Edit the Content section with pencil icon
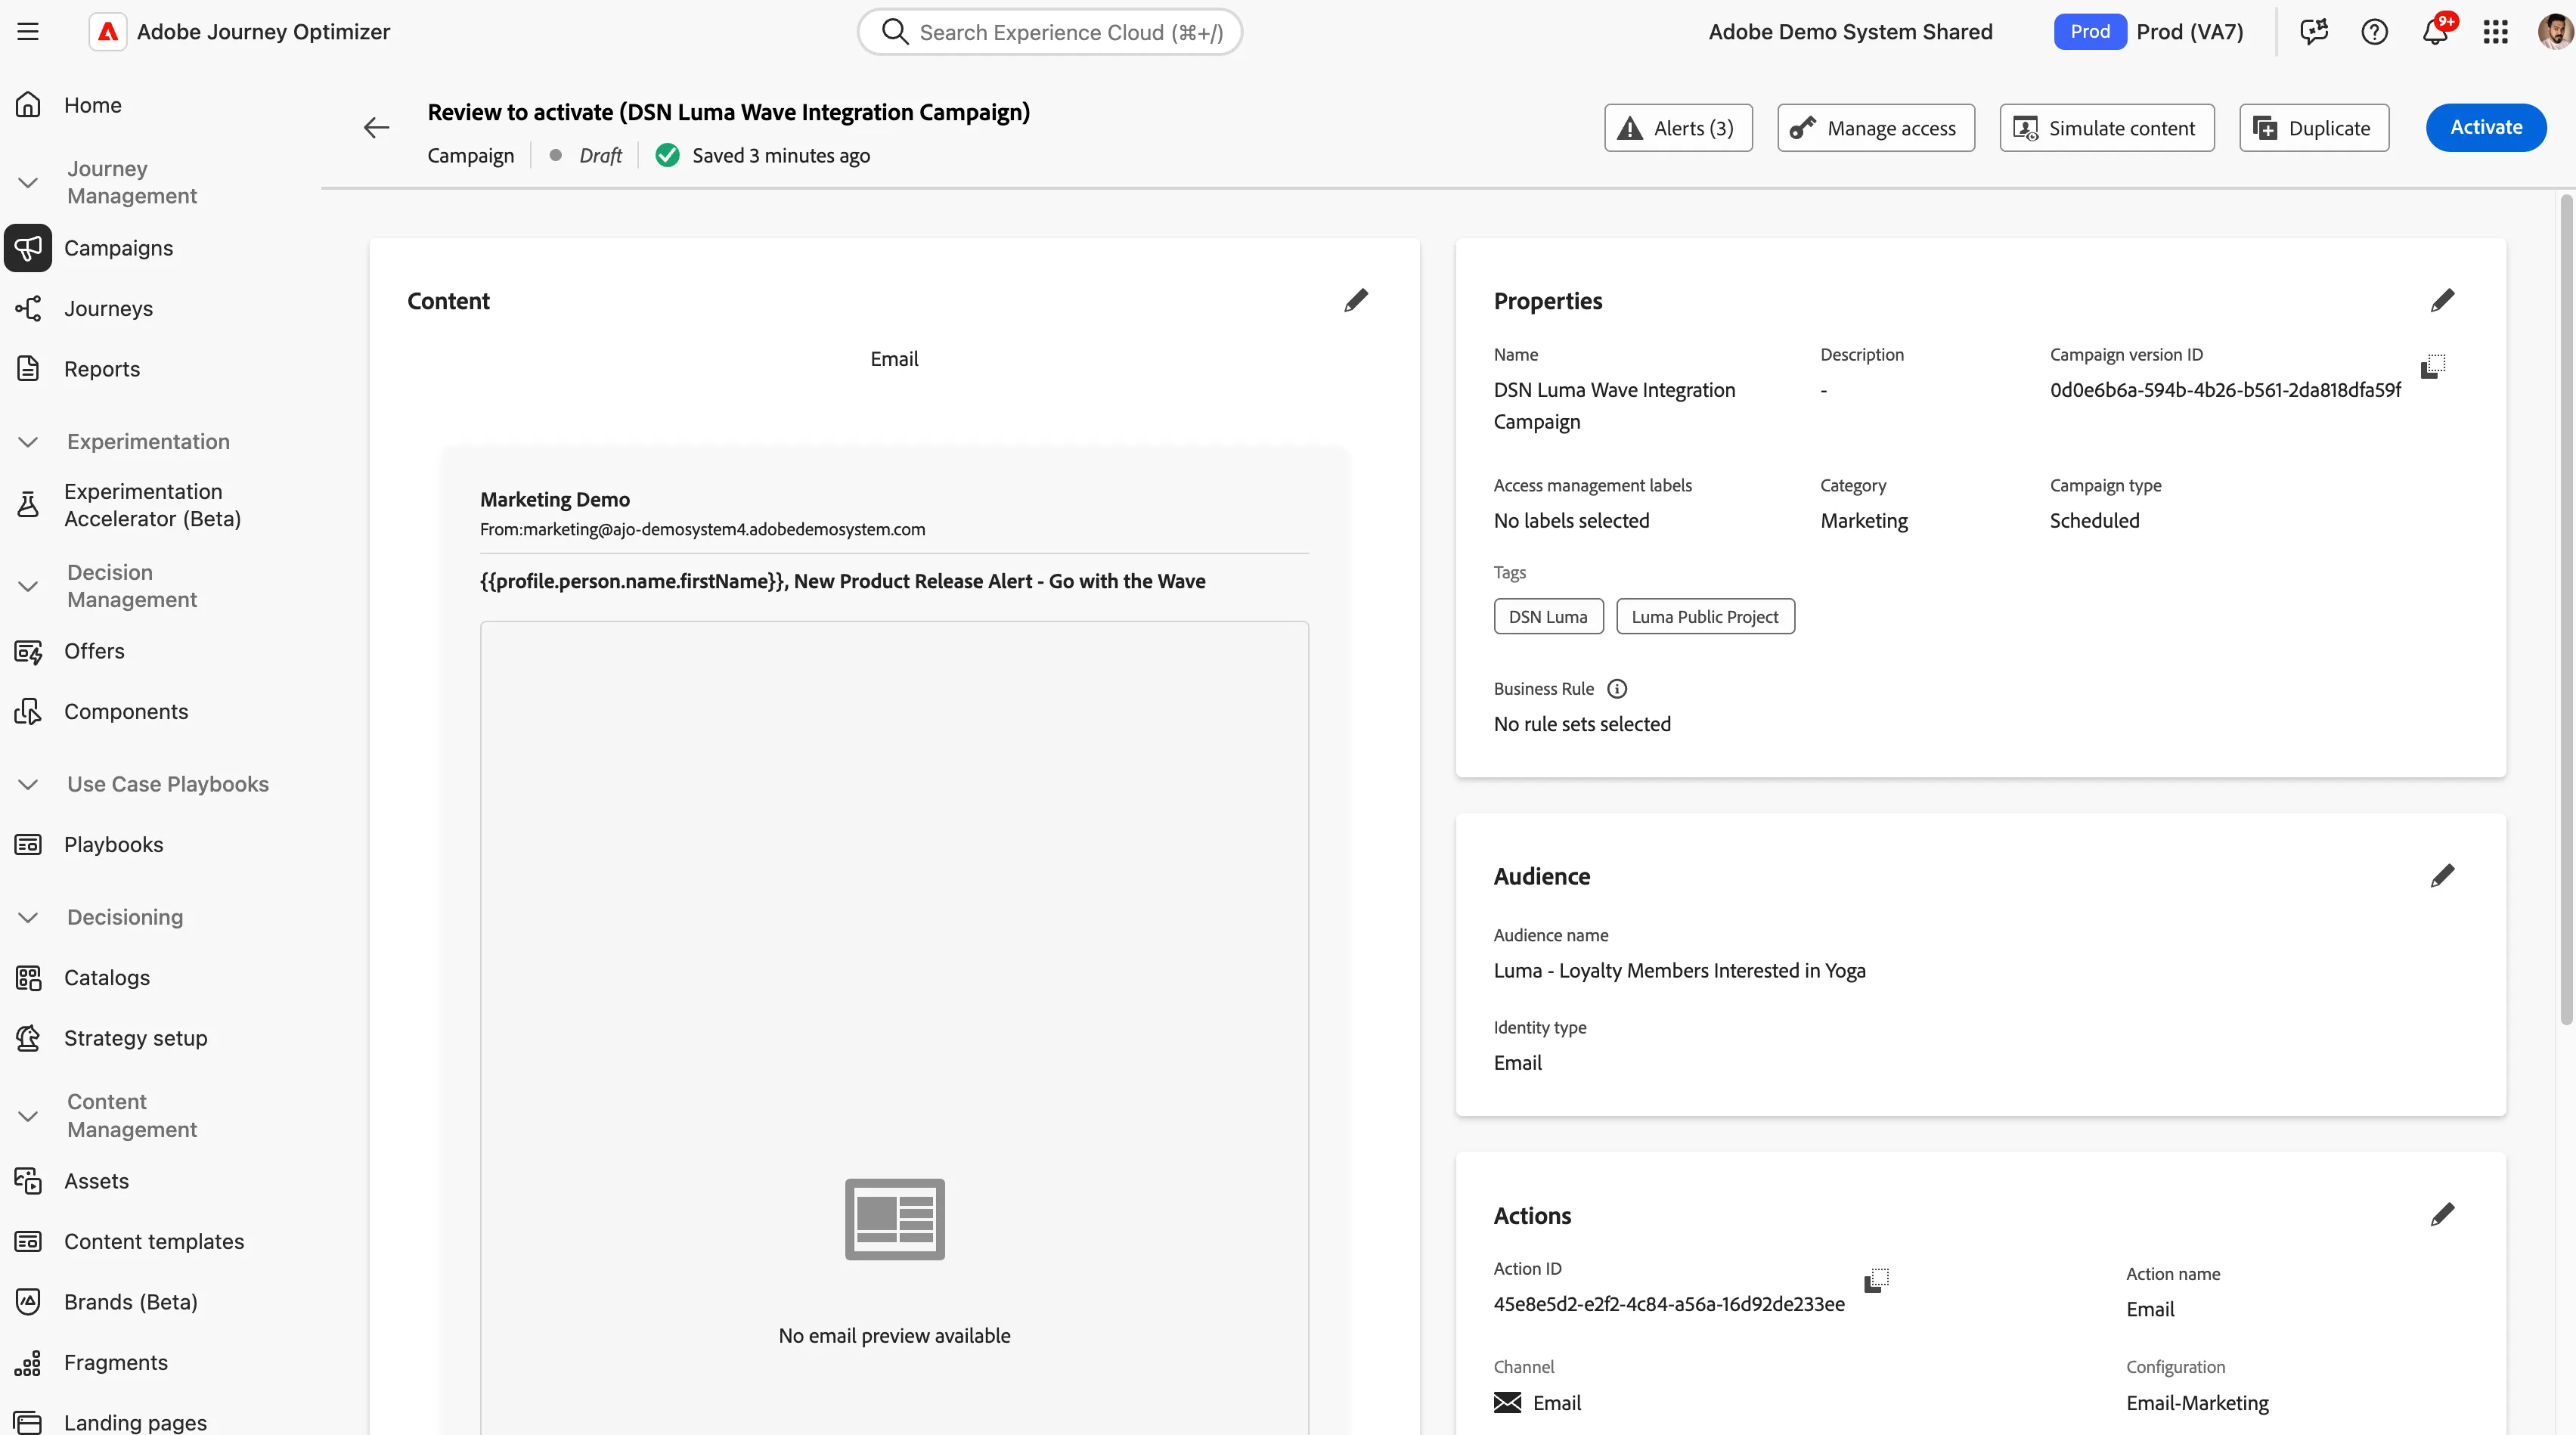The image size is (2576, 1435). [x=1356, y=301]
